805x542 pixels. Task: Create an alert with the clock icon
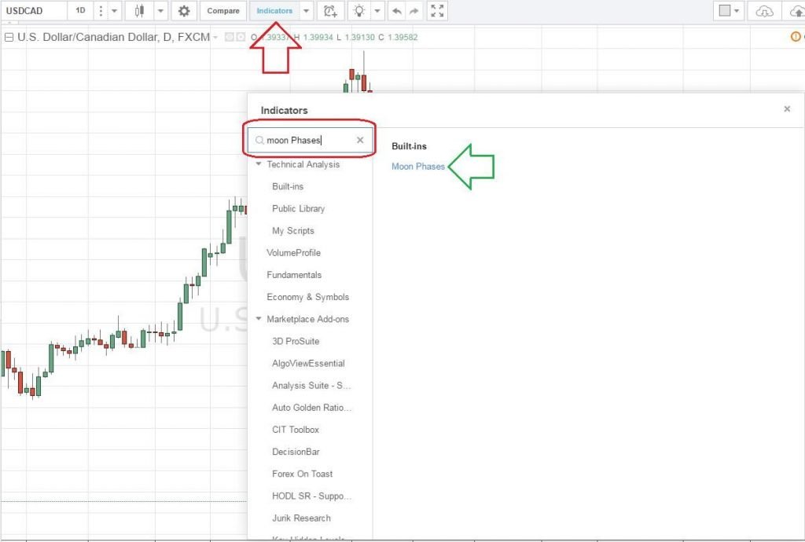pyautogui.click(x=330, y=10)
